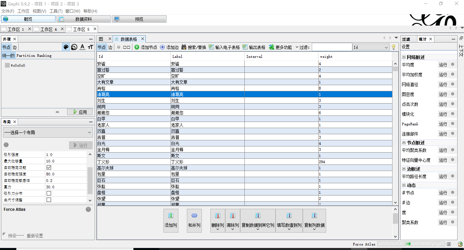Click the gear configuration icon in table toolbar

tap(118, 47)
